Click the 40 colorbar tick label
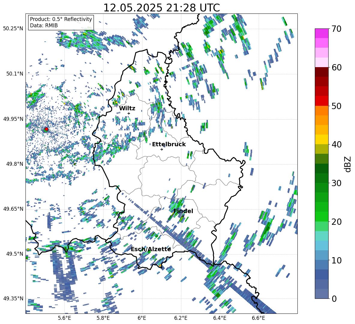 click(x=337, y=144)
